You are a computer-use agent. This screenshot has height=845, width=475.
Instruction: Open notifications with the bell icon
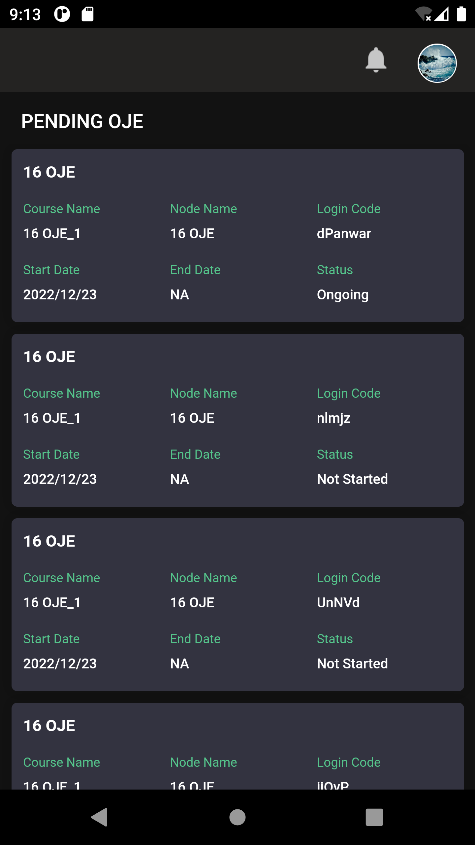click(376, 60)
